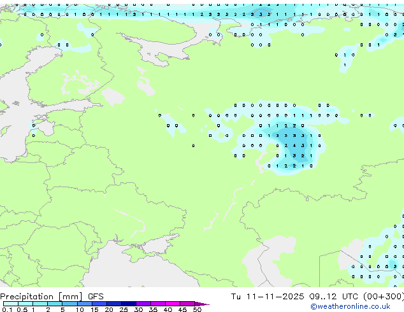The height and width of the screenshot is (312, 404).
Task: Click the 0.5–1 mm legend color swatch
Action: click(x=25, y=304)
